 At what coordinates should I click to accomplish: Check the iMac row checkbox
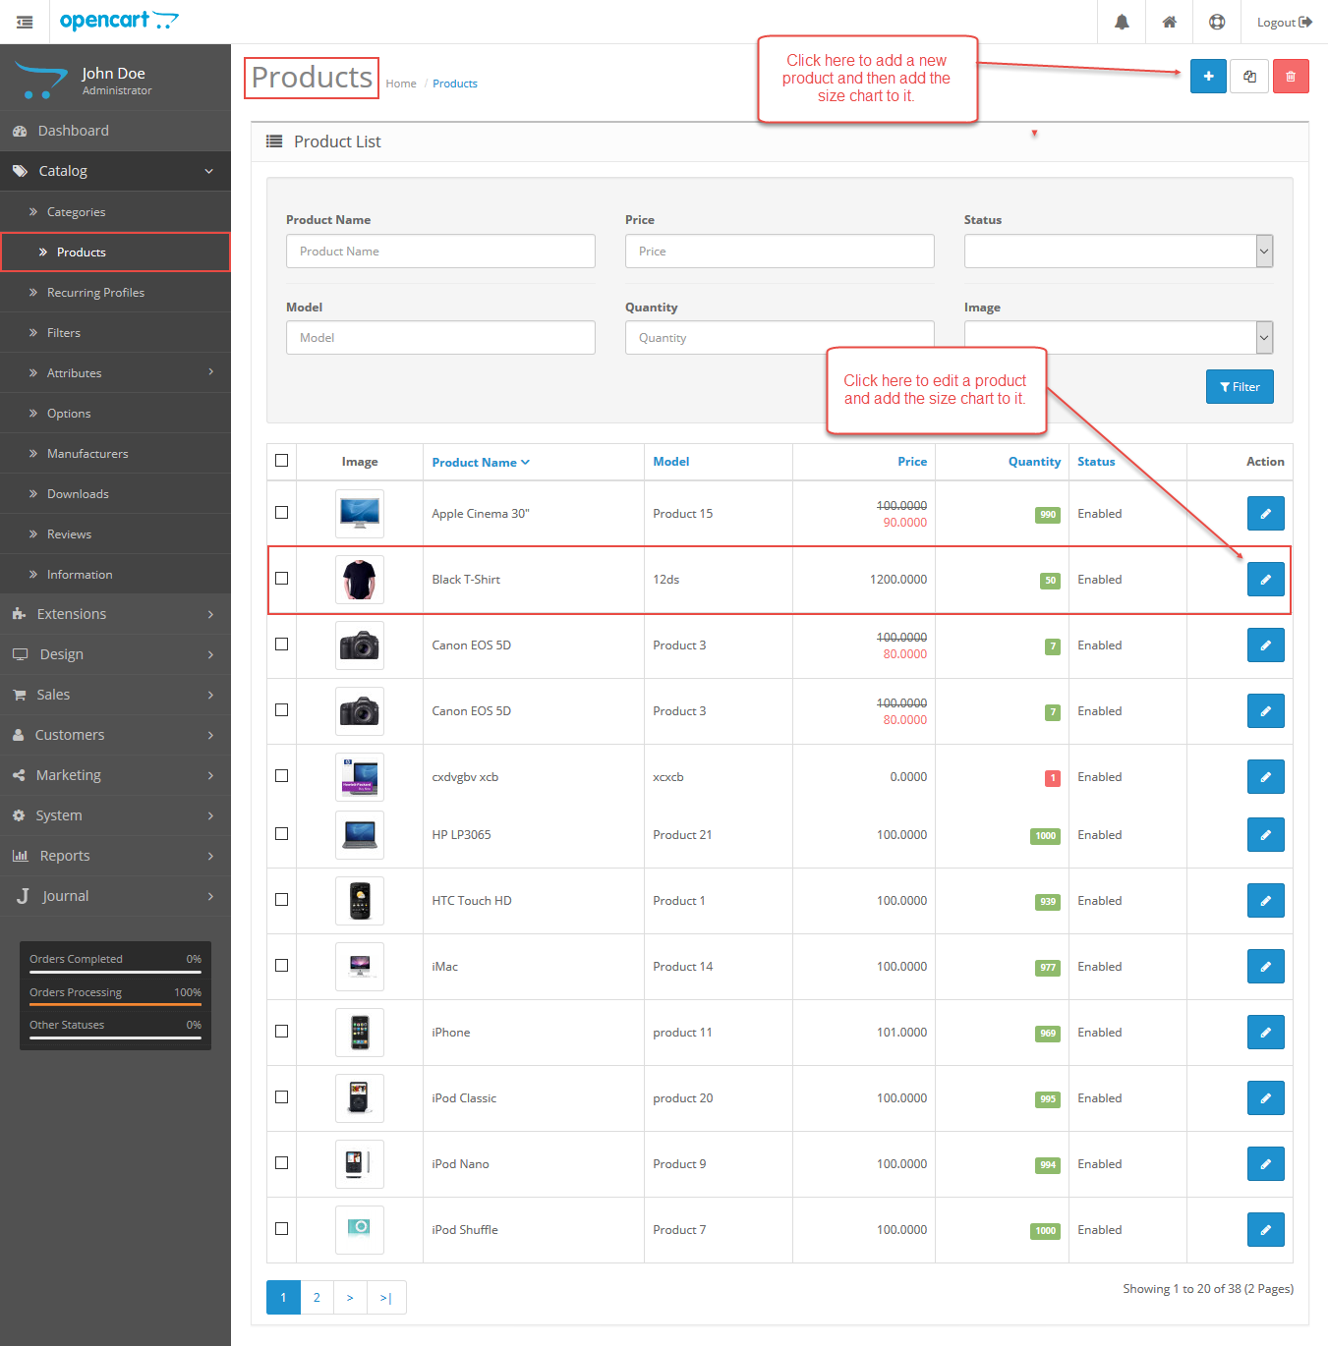[x=282, y=966]
